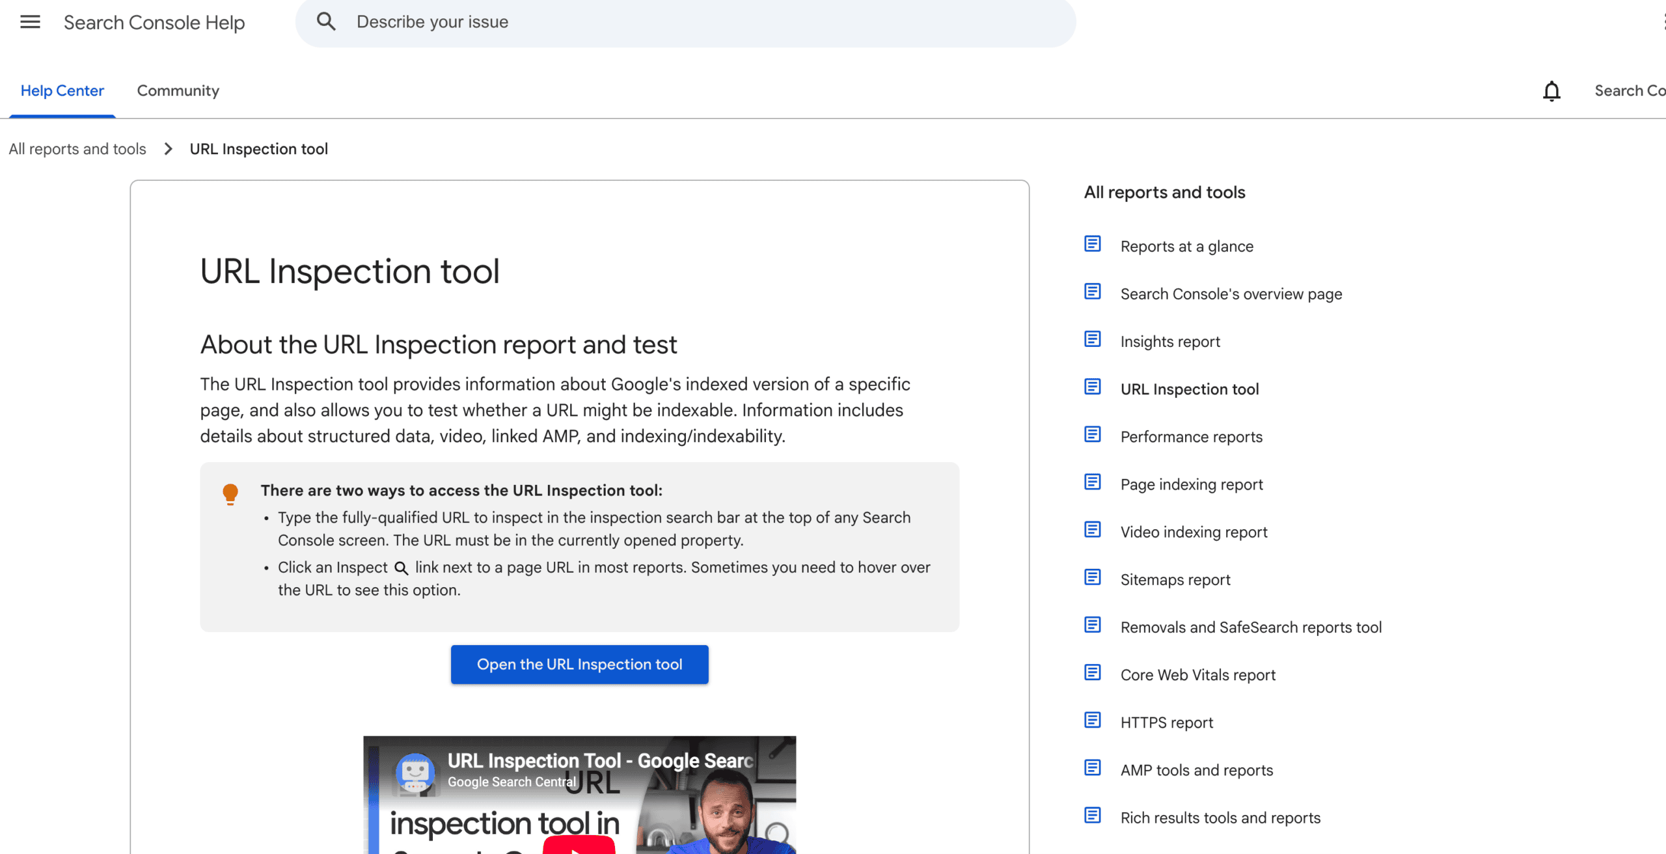Viewport: 1666px width, 854px height.
Task: Click document icon beside Insights report
Action: point(1093,339)
